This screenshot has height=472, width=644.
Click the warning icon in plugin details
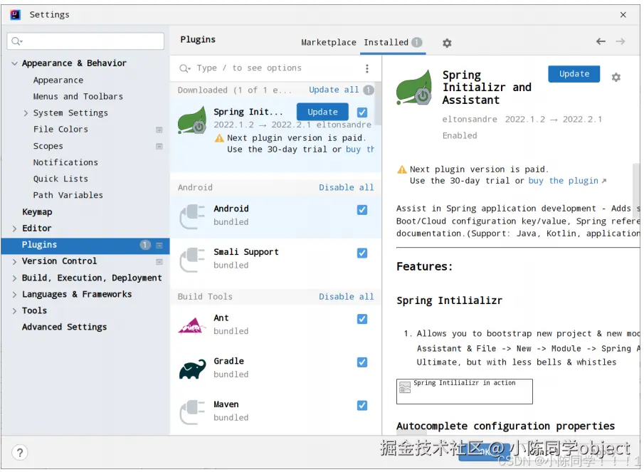tap(401, 169)
